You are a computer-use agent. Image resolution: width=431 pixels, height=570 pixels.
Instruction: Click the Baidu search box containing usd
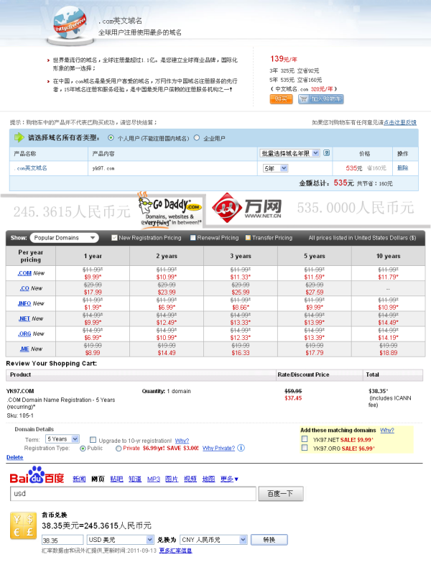point(133,494)
